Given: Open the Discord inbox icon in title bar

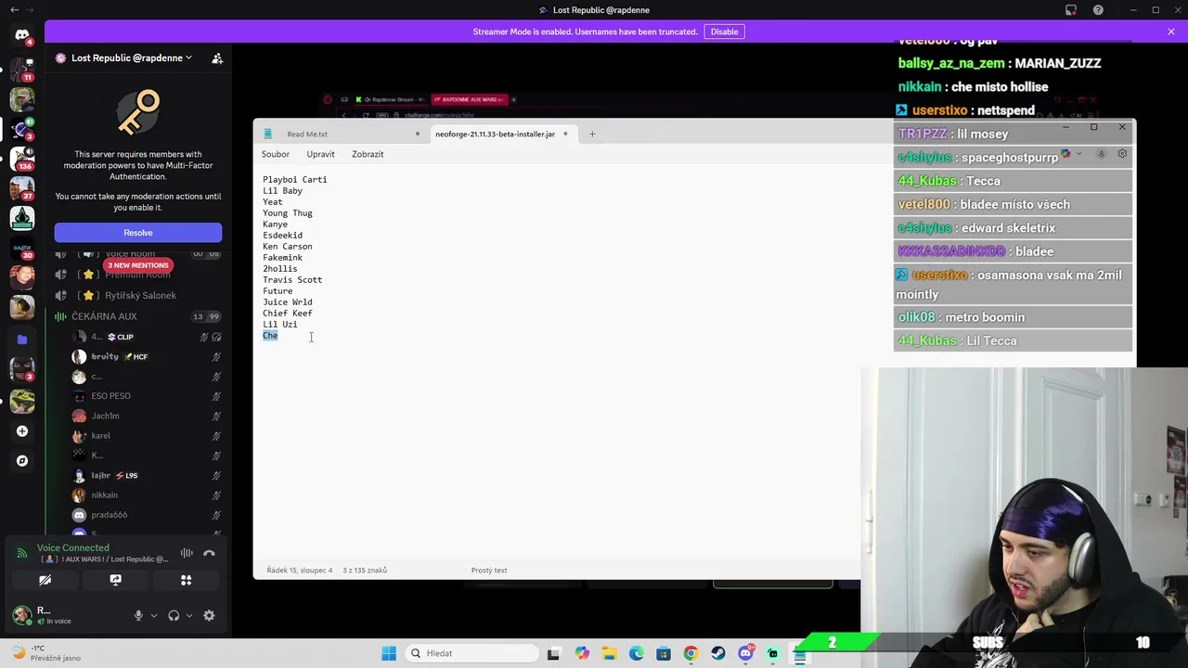Looking at the screenshot, I should click(1071, 10).
